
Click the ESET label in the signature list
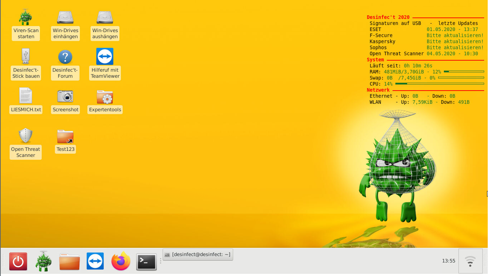tap(375, 29)
